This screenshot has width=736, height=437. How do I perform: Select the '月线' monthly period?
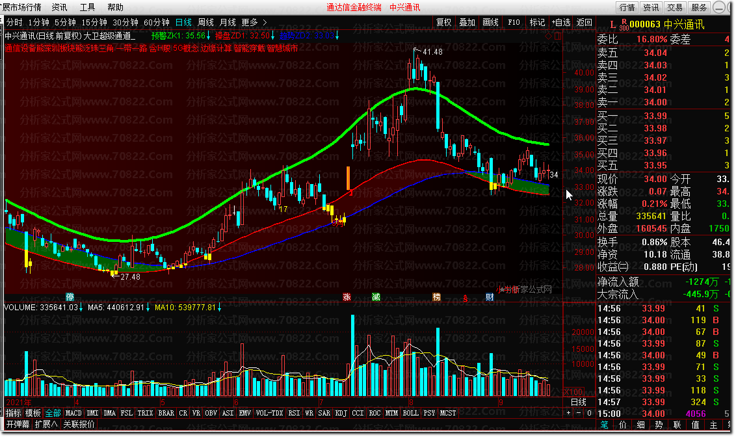228,22
